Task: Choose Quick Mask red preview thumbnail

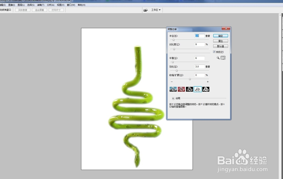Action: (x=181, y=89)
